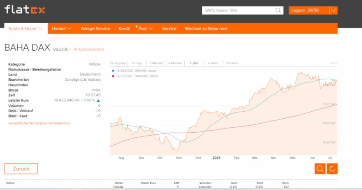The image size is (362, 190).
Task: Open the Konto & Depot menu
Action: (26, 28)
